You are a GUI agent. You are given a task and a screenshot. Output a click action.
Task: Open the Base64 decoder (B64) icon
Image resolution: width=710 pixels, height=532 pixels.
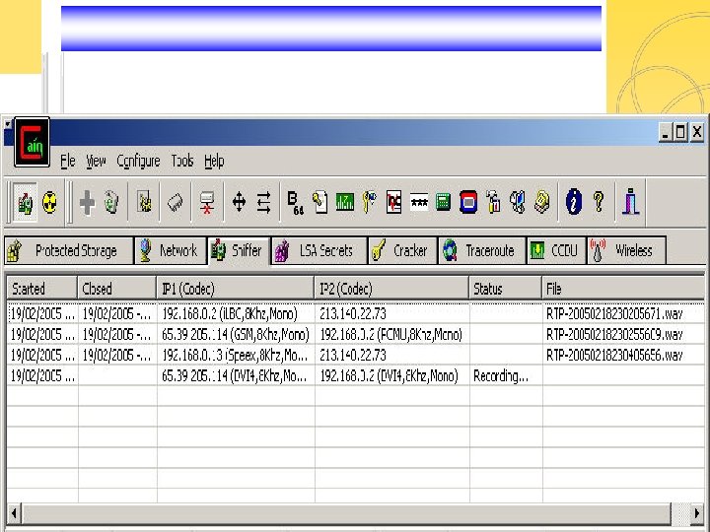[295, 202]
